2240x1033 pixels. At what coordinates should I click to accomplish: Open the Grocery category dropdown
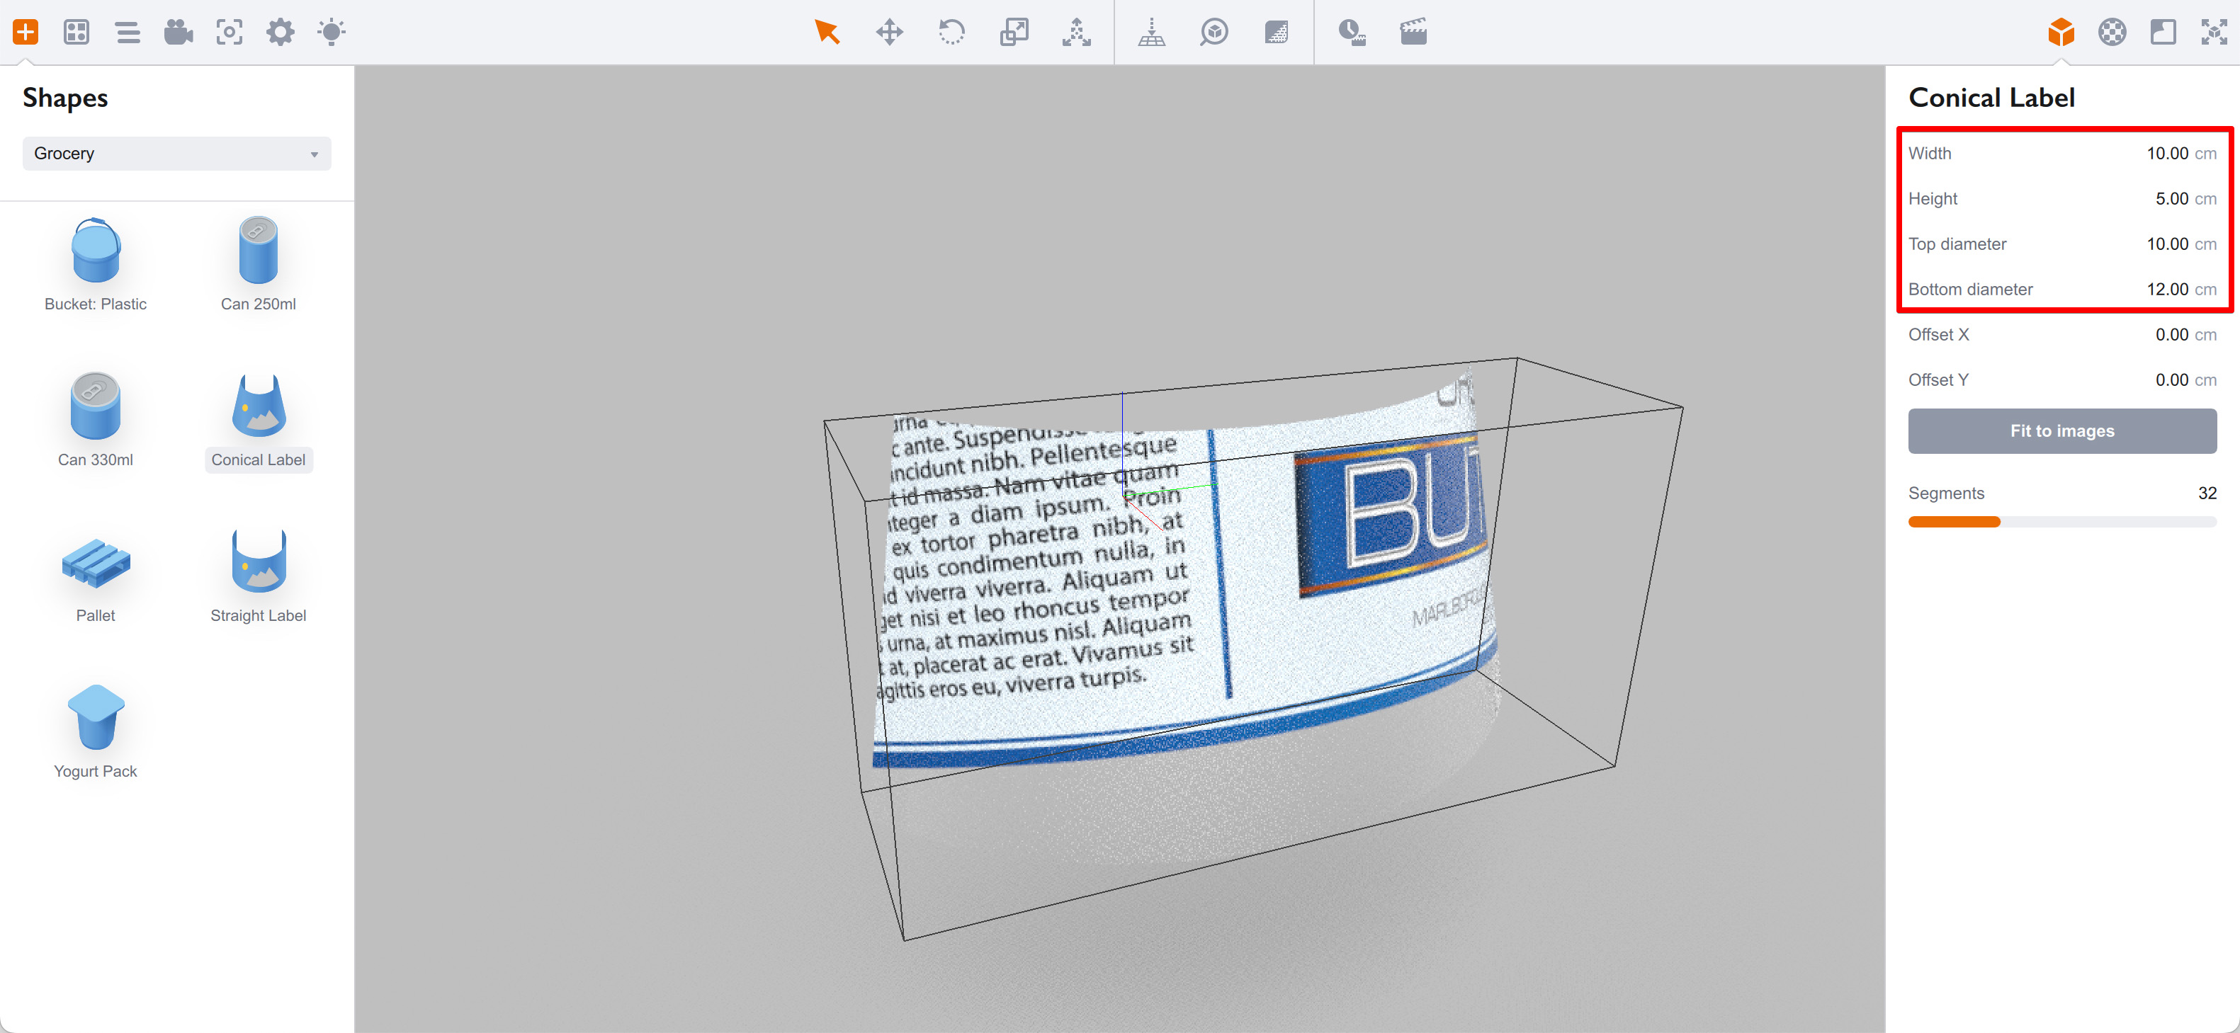pos(176,153)
